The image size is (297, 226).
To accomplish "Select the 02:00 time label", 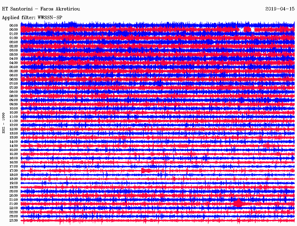I will coord(14,42).
